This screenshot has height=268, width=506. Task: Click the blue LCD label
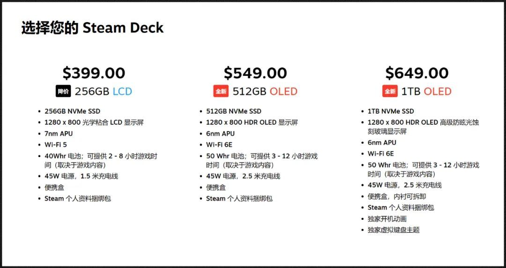pyautogui.click(x=122, y=92)
